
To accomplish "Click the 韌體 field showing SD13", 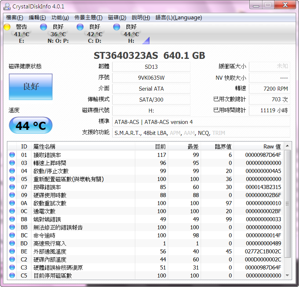I will tap(151, 67).
